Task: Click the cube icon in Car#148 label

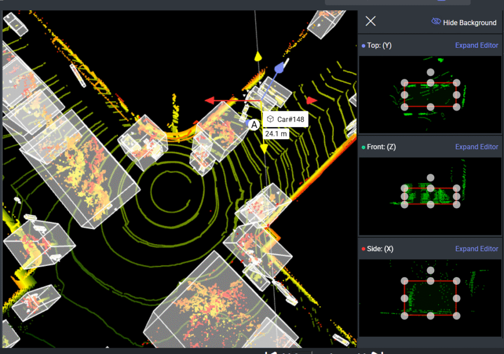Action: click(271, 120)
